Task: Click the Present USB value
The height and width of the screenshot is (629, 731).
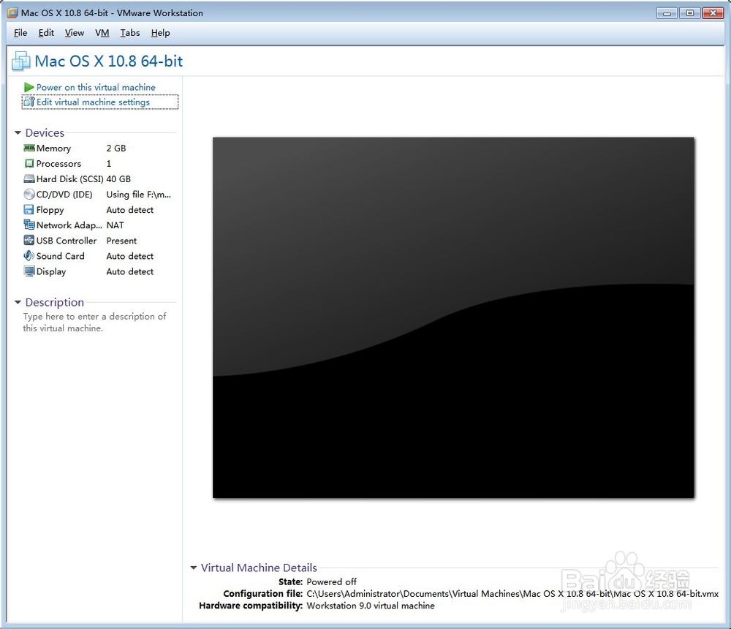Action: click(121, 241)
